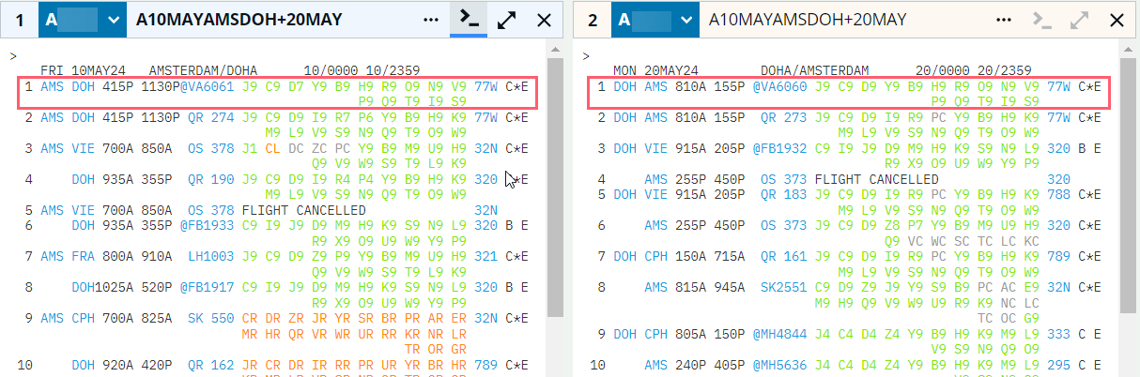Screen dimensions: 1140x377
Task: Open the office dropdown chevron in window 1
Action: (x=113, y=20)
